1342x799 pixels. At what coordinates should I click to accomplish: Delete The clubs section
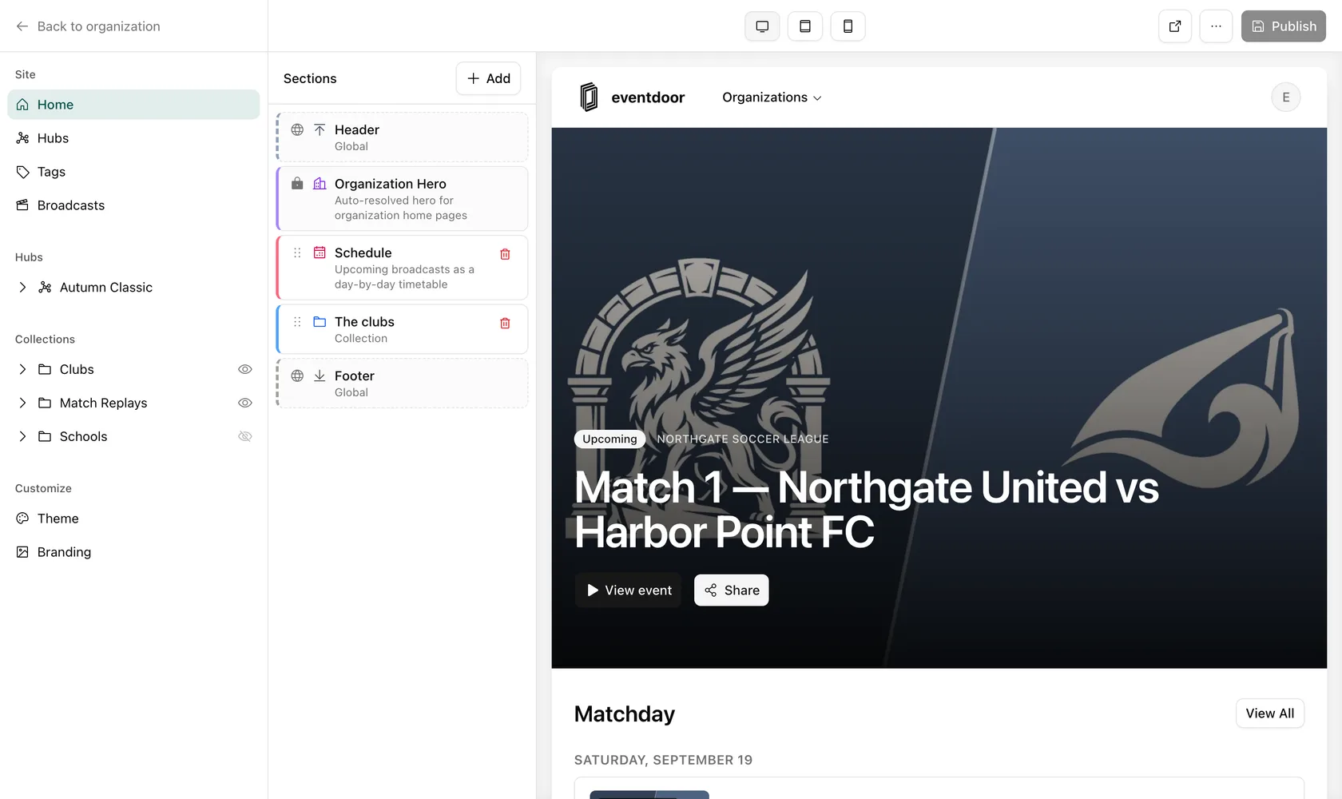tap(505, 324)
